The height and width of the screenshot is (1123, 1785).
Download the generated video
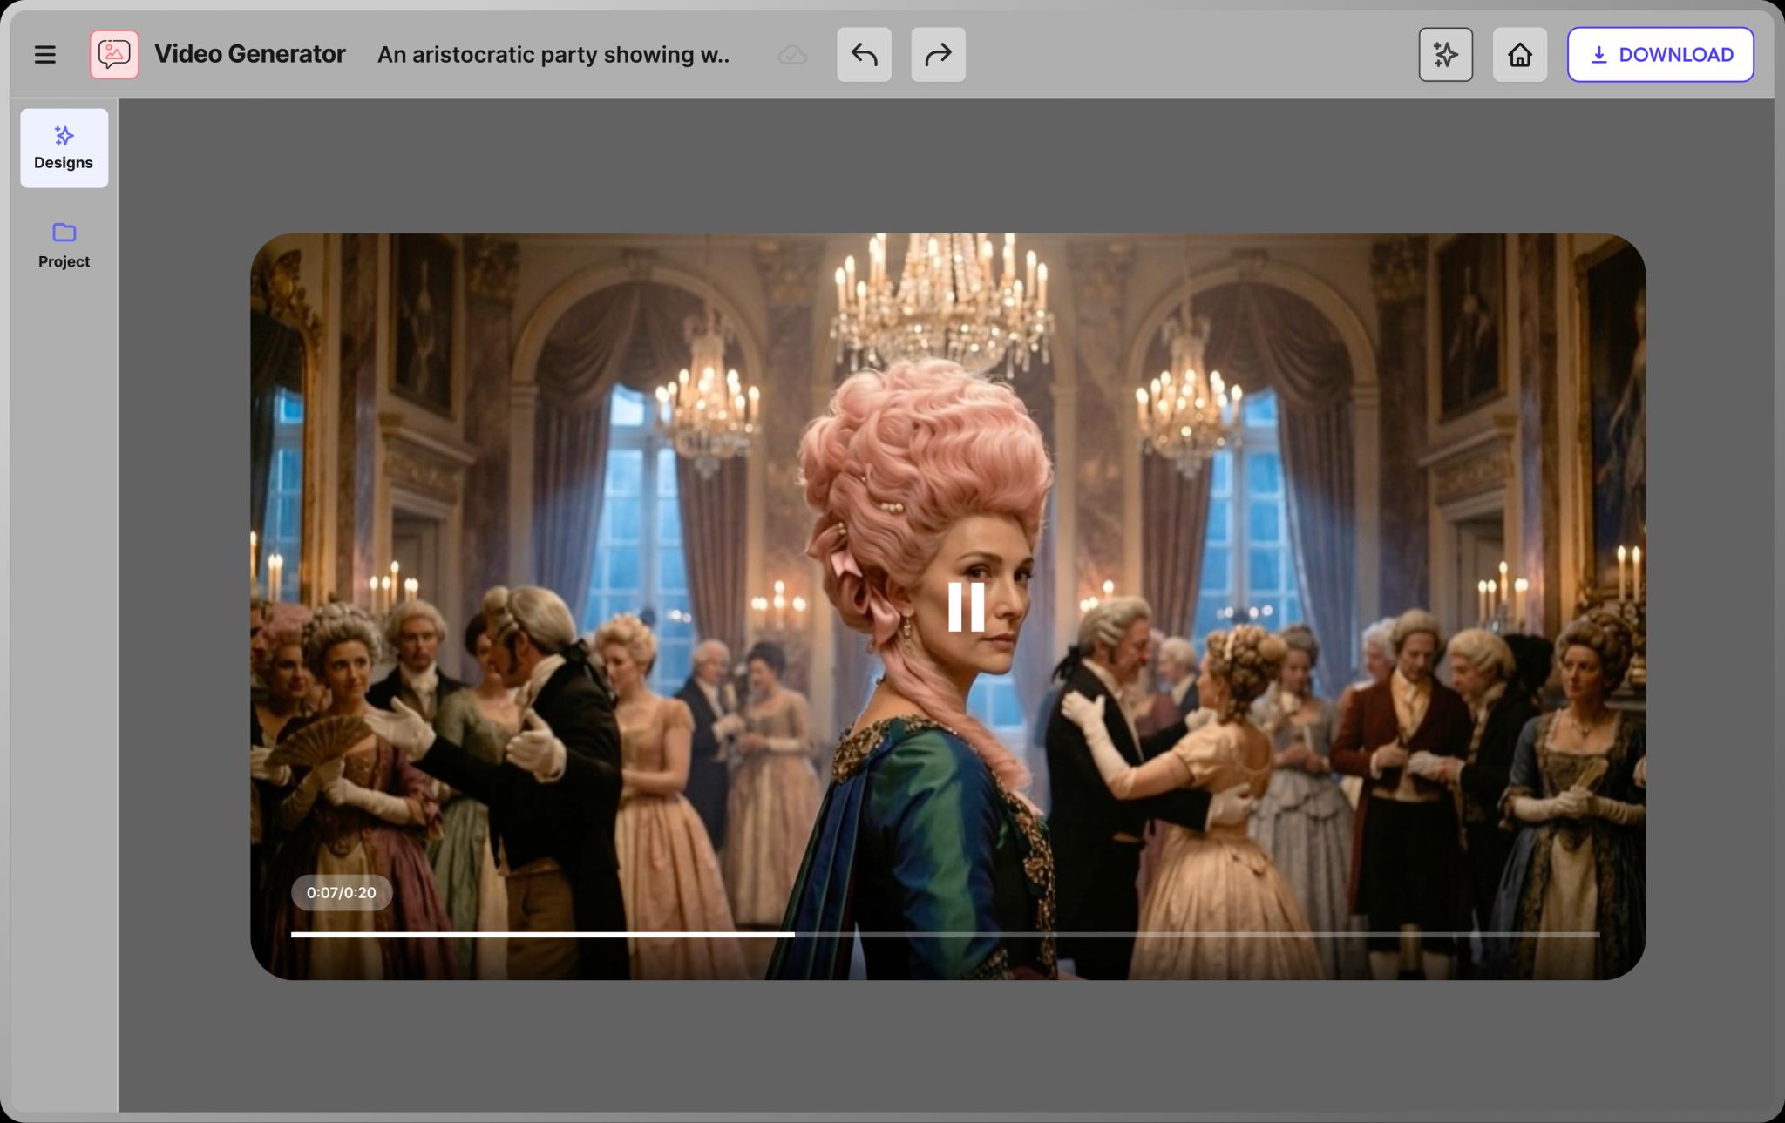(x=1660, y=54)
